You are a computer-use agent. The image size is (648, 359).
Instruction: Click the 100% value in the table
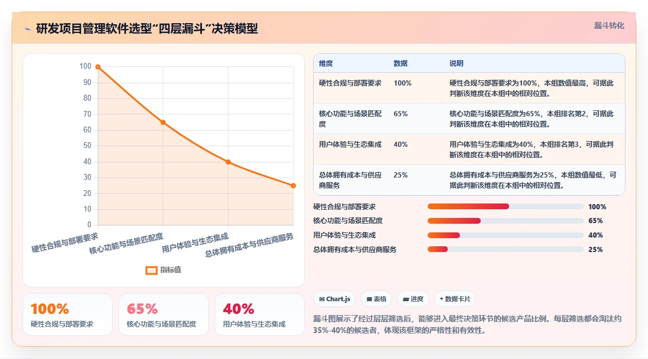coord(403,83)
